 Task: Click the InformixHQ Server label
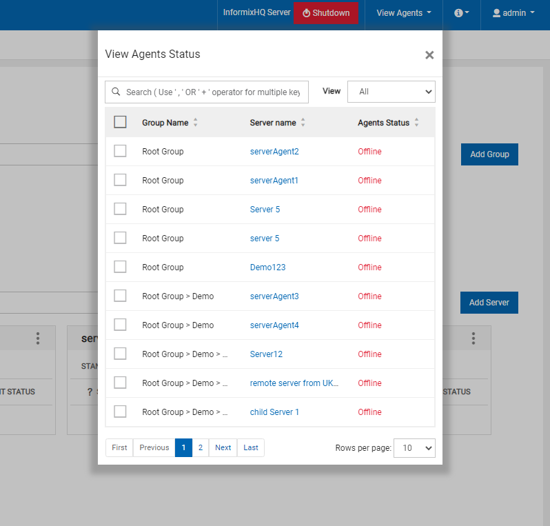(x=257, y=12)
